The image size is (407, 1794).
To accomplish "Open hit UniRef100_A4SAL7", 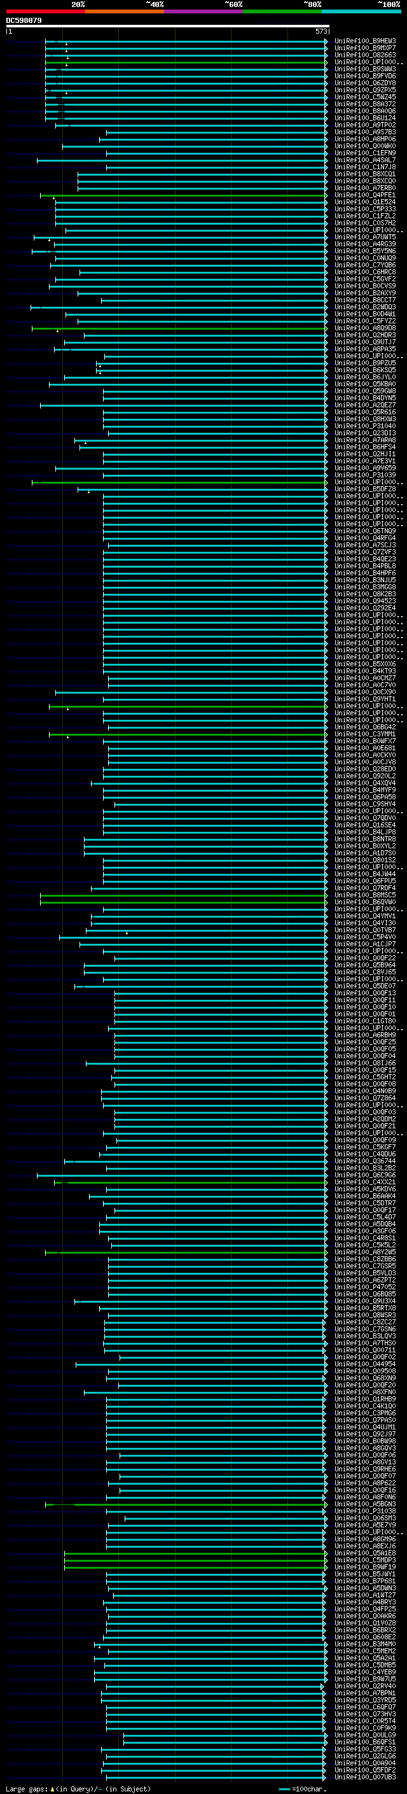I will tap(365, 160).
